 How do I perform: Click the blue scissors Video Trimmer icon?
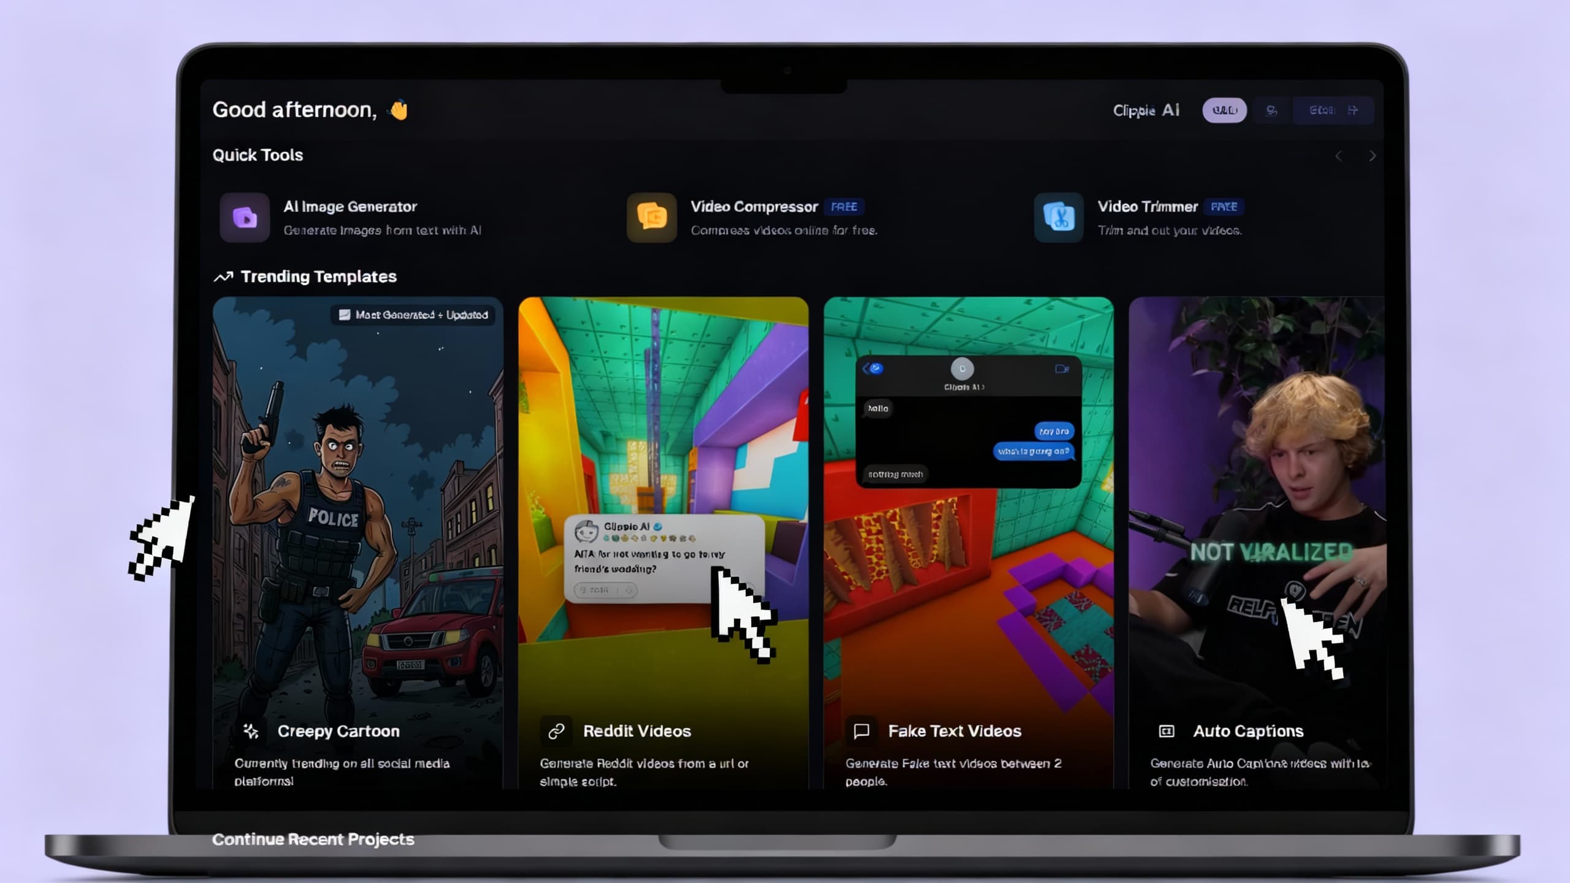click(1059, 218)
